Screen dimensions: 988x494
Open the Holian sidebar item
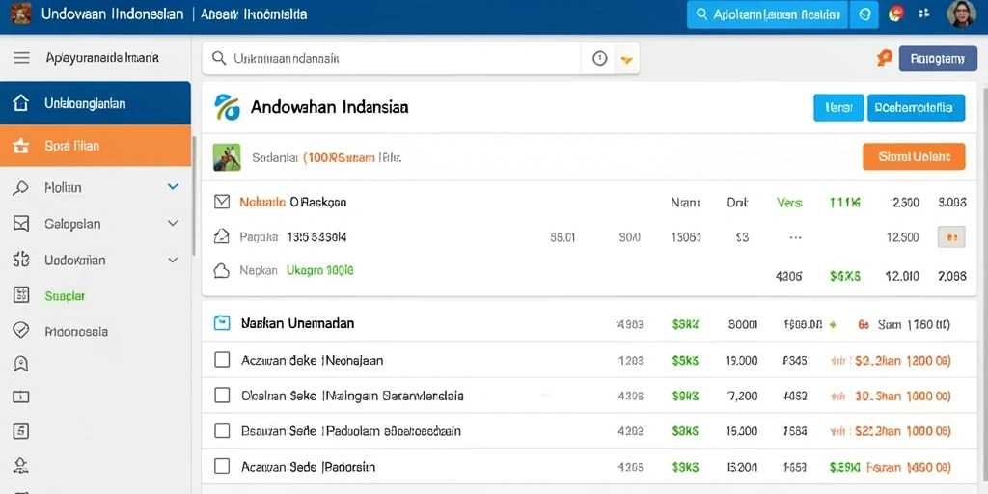[x=96, y=187]
